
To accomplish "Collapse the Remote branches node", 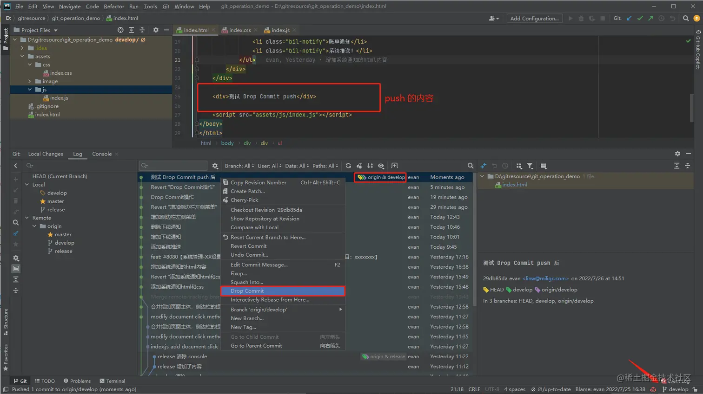I will tap(27, 218).
